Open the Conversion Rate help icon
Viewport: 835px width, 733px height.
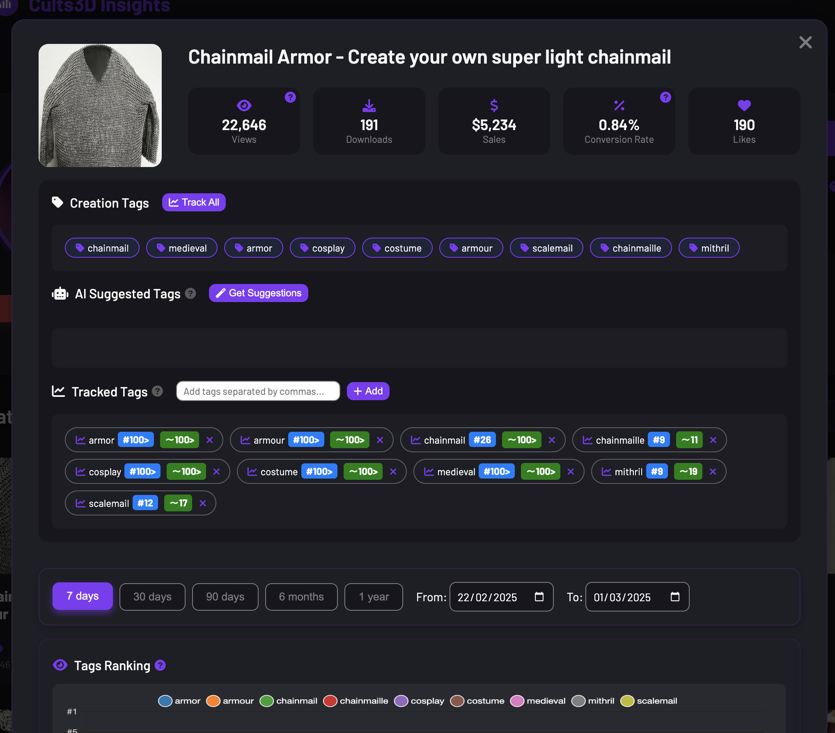[665, 97]
